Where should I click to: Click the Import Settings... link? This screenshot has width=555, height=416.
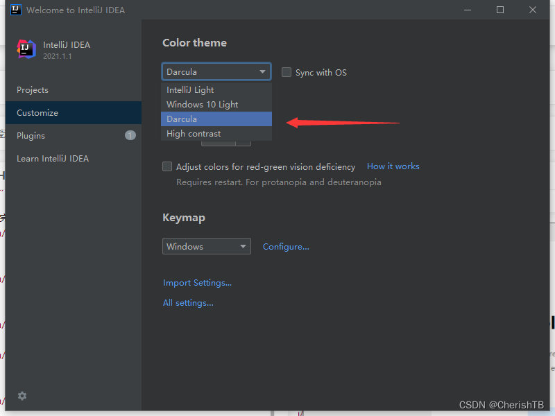click(197, 283)
